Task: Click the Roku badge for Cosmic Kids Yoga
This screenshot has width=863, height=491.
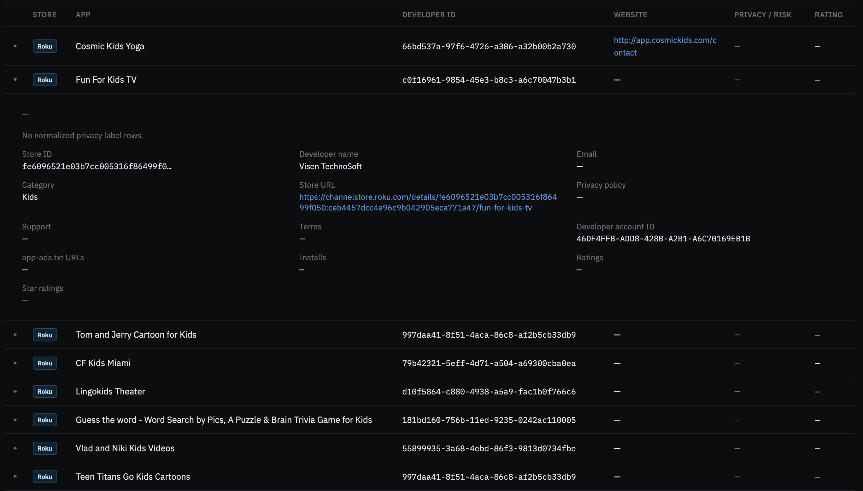Action: pyautogui.click(x=45, y=46)
